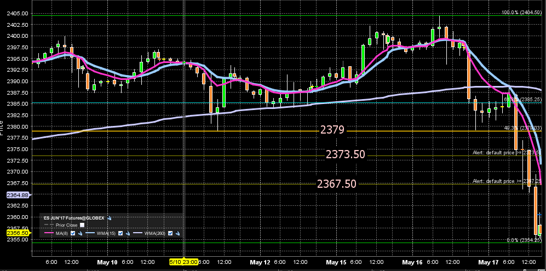Click the 2379 horizontal line label
Image resolution: width=546 pixels, height=271 pixels.
[x=332, y=130]
